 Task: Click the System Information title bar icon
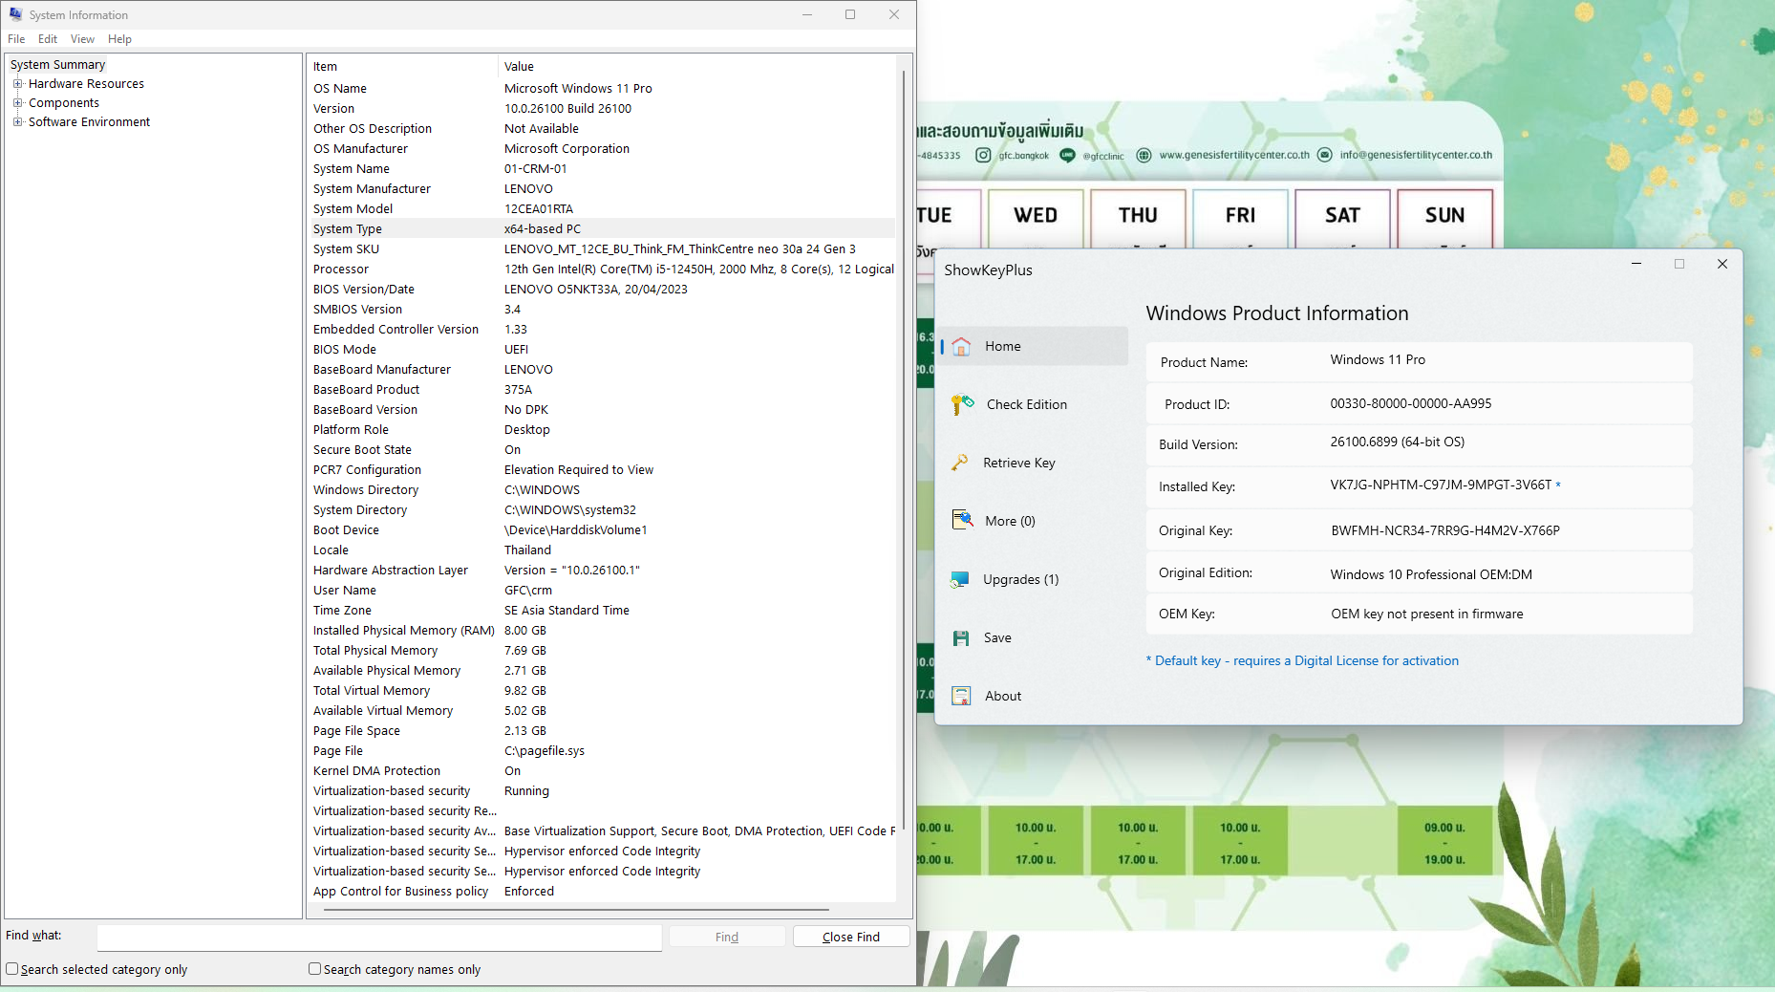pyautogui.click(x=15, y=14)
